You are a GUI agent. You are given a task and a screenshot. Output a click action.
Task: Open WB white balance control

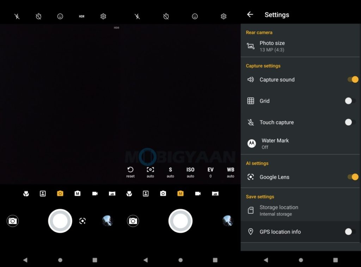(231, 172)
